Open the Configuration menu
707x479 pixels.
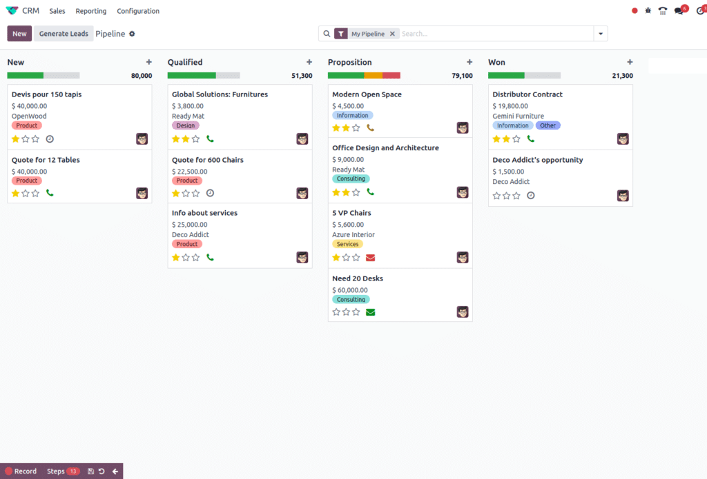[138, 11]
